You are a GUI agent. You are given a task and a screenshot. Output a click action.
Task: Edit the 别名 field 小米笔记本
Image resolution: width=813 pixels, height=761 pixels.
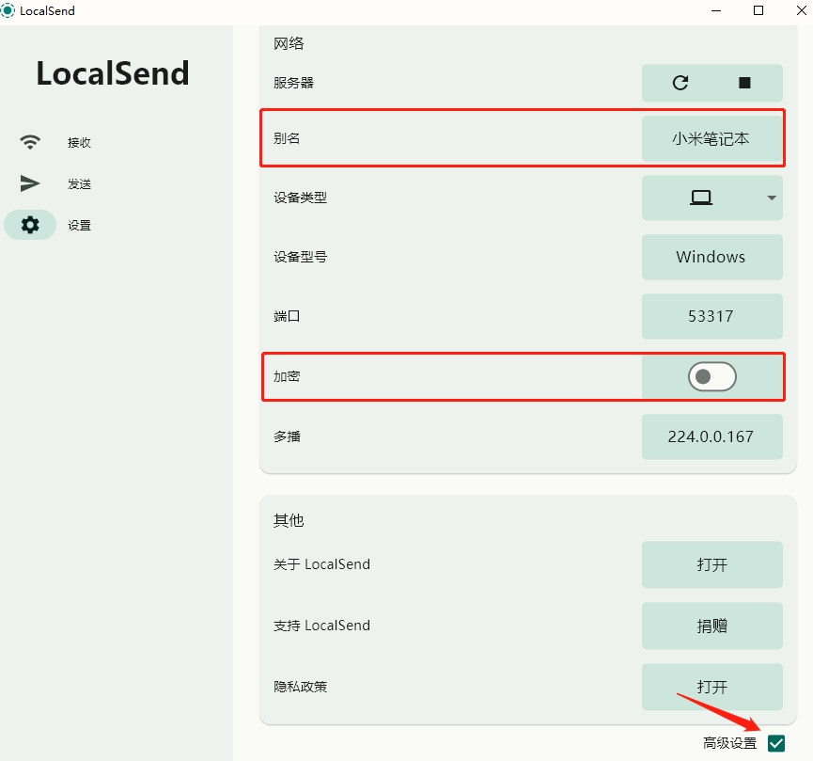711,138
